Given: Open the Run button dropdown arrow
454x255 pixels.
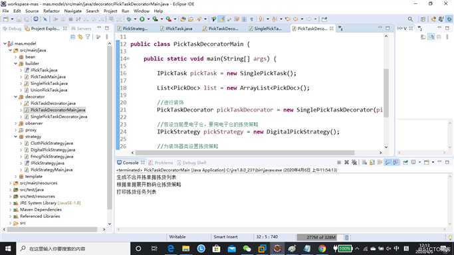Looking at the screenshot, I should coord(148,19).
